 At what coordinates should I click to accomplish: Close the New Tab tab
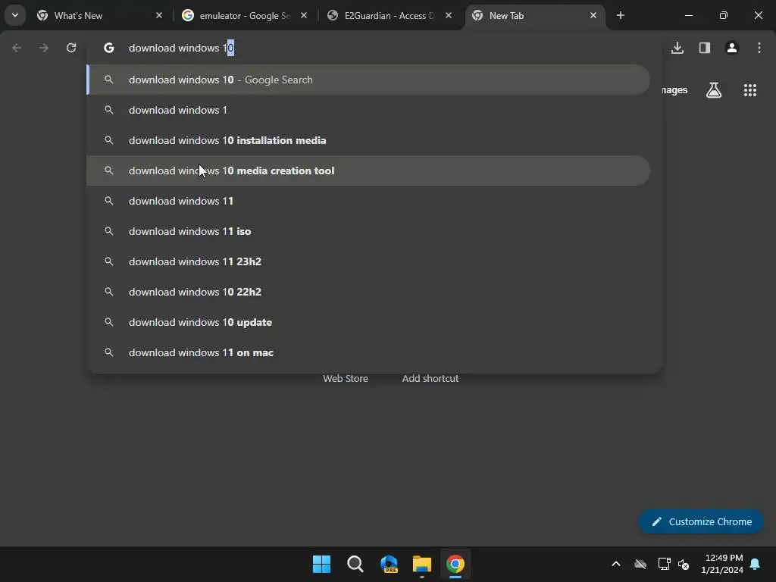pos(593,15)
